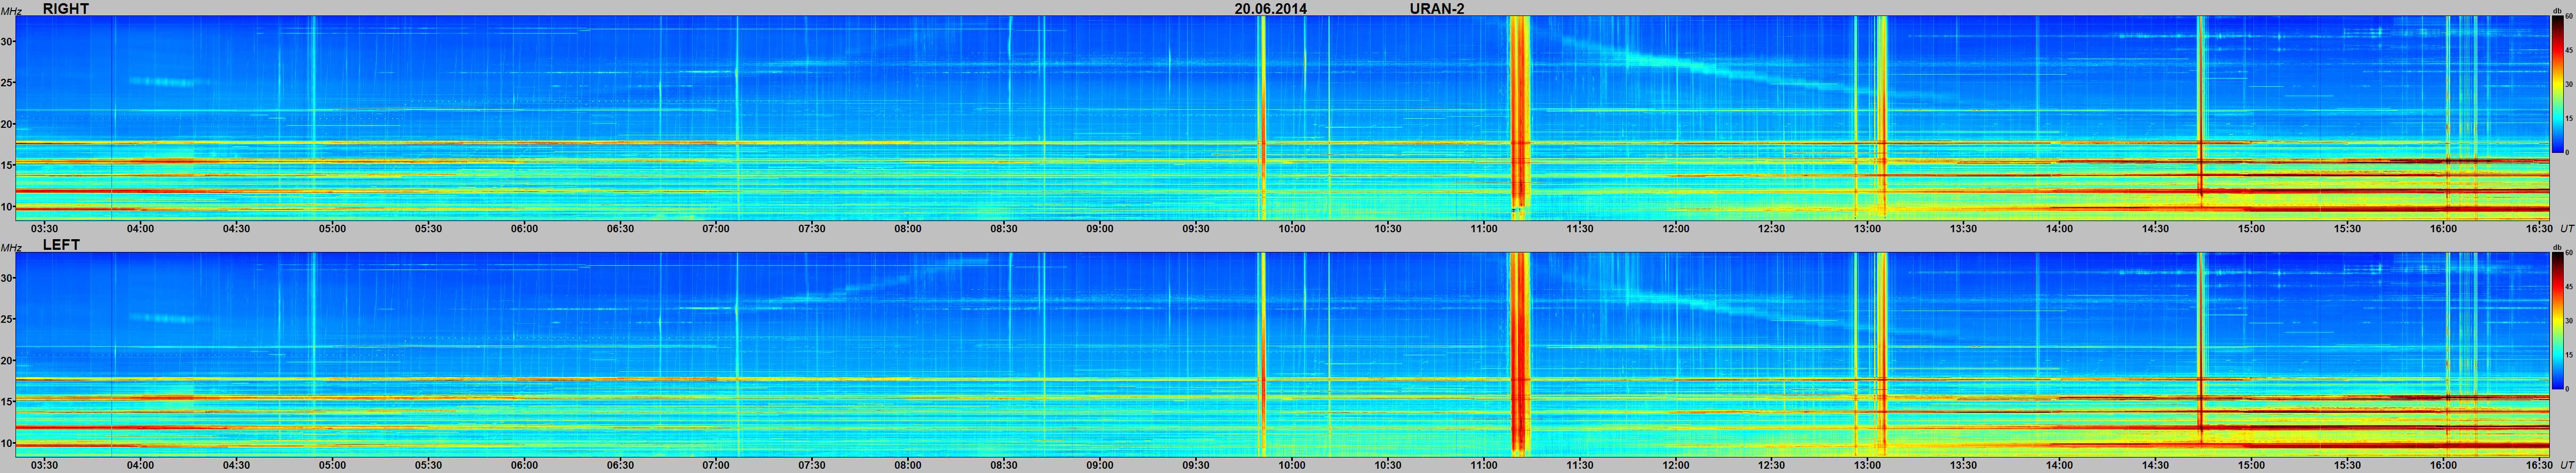2576x473 pixels.
Task: Click the 07:00 tick label under the RIGHT panel
Action: [x=716, y=229]
